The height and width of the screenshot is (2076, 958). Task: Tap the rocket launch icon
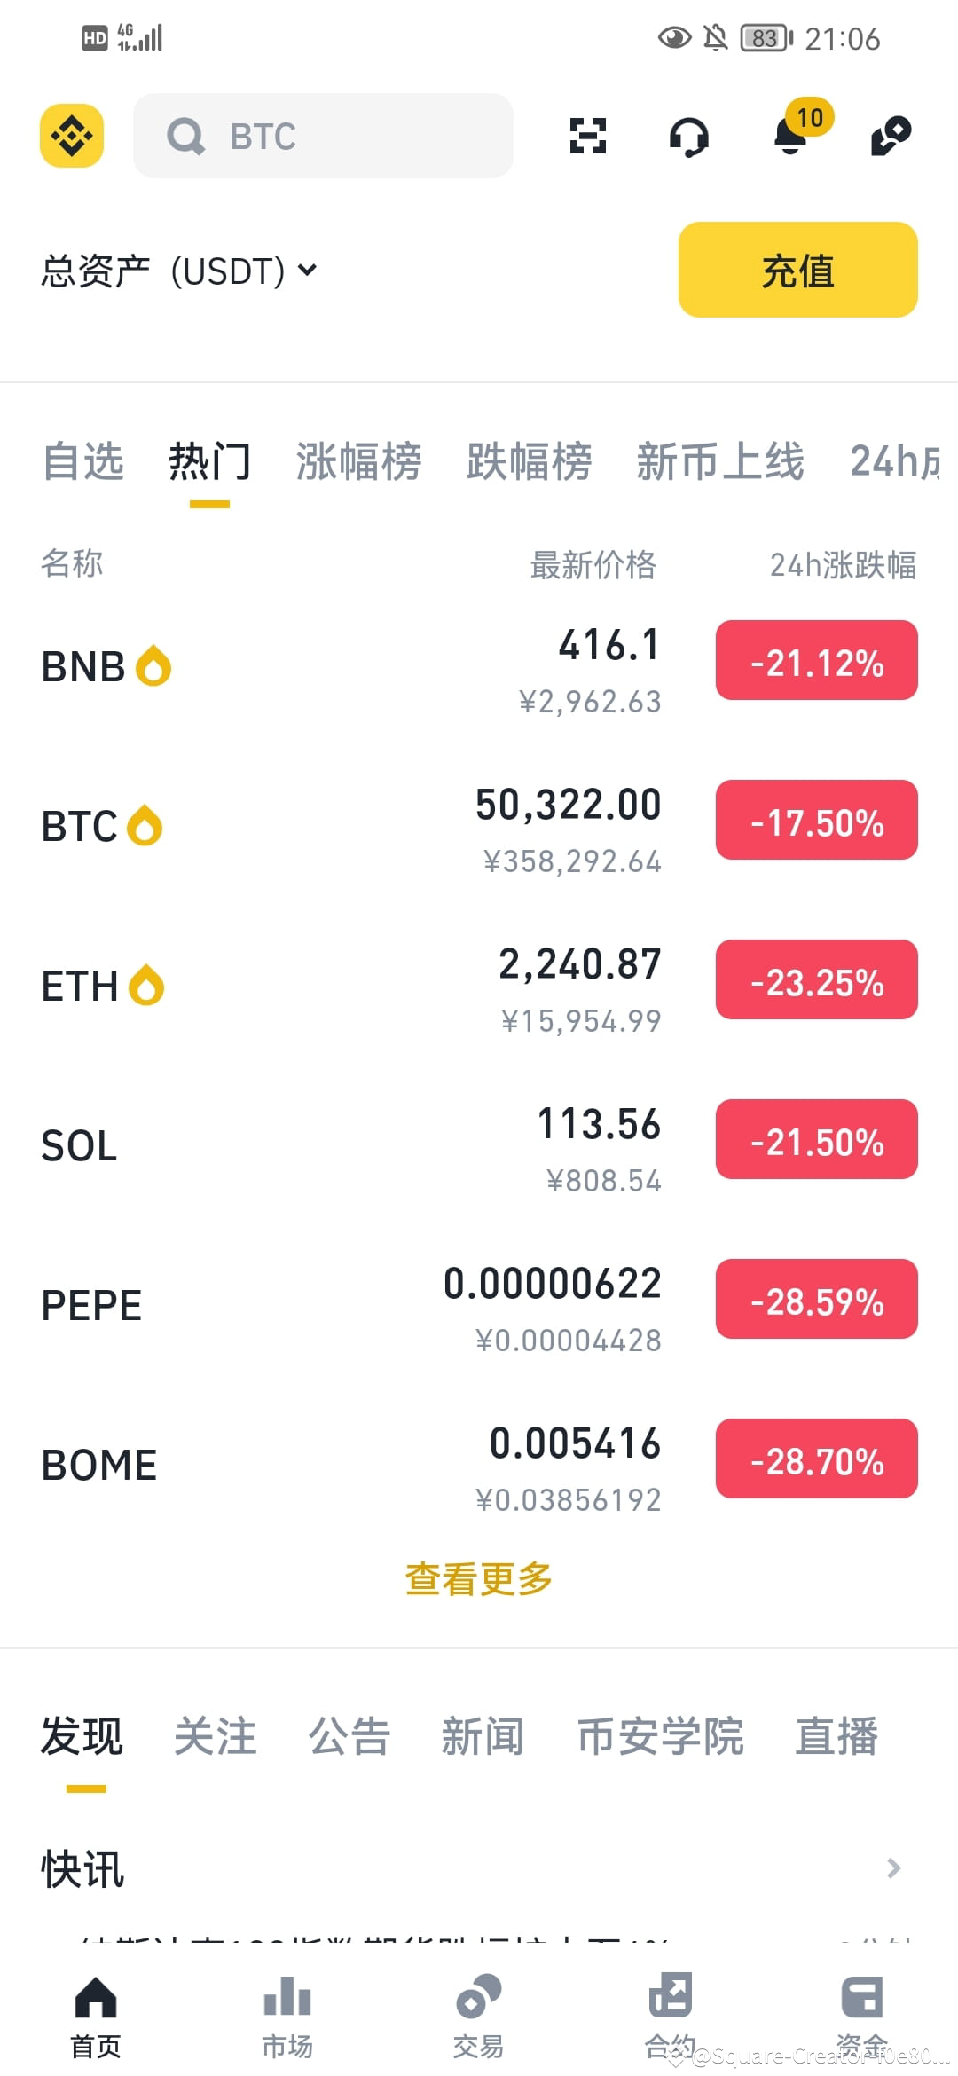click(891, 136)
